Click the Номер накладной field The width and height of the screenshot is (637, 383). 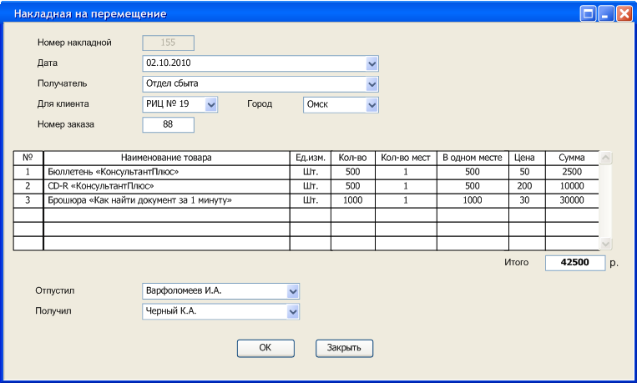[x=169, y=43]
